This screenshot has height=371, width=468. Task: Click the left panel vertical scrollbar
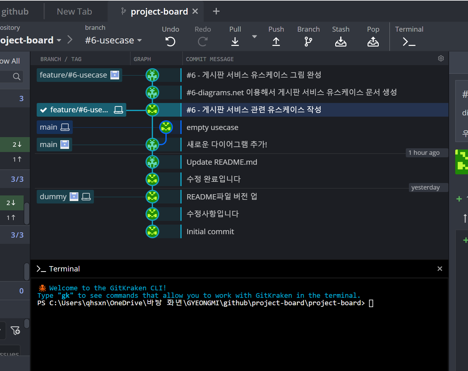pos(27,213)
